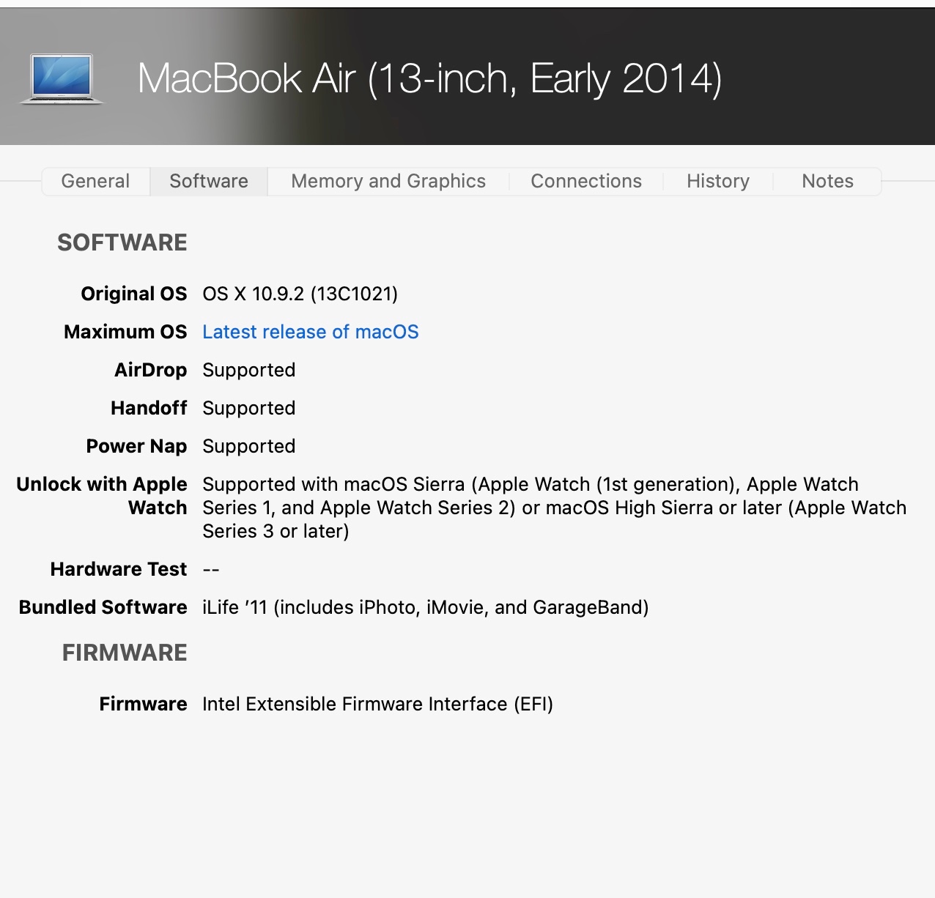
Task: Click the Power Nap label
Action: pyautogui.click(x=136, y=446)
